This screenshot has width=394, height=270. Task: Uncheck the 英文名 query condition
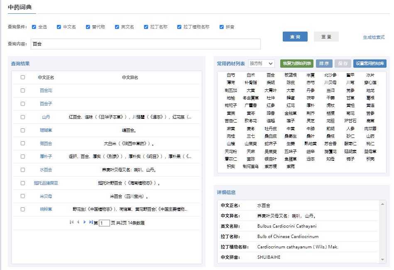(117, 27)
